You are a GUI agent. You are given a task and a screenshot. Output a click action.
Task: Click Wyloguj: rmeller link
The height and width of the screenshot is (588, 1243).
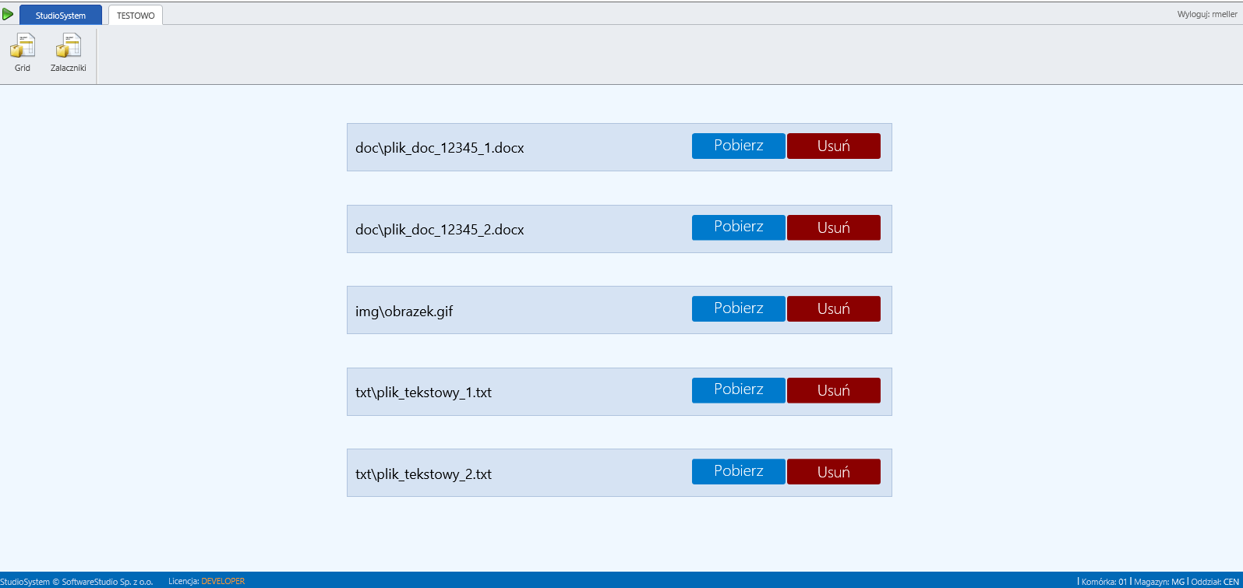coord(1207,14)
